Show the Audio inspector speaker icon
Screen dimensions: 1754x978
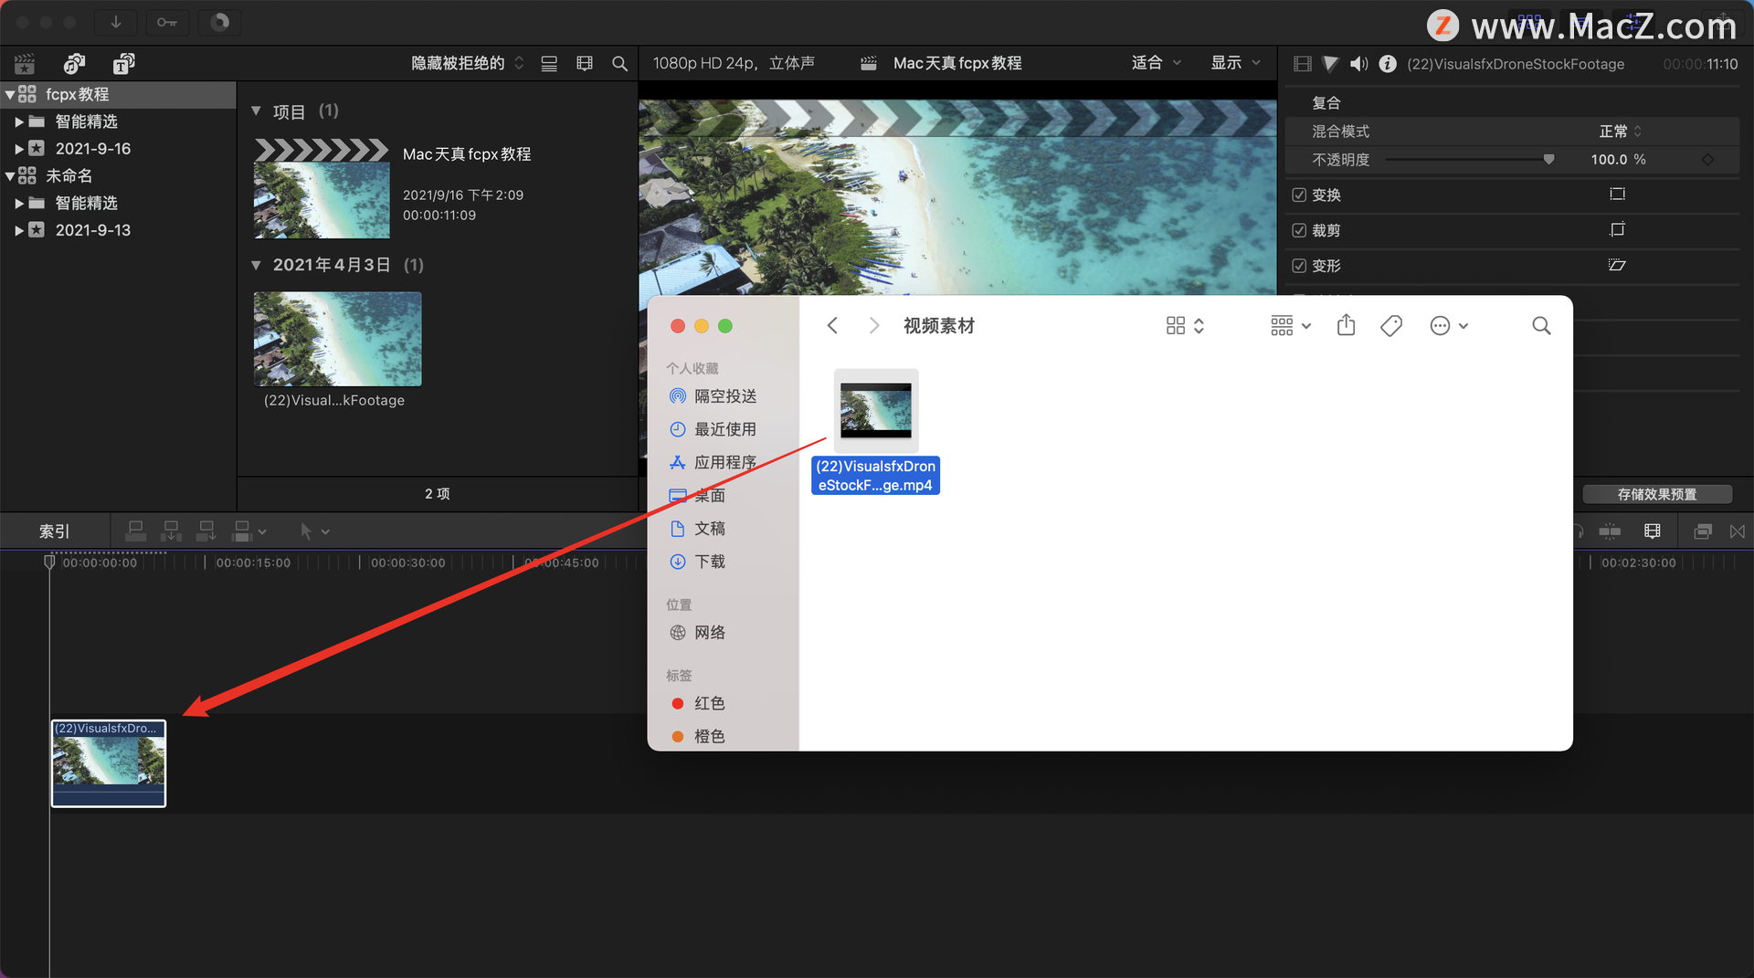[1359, 64]
